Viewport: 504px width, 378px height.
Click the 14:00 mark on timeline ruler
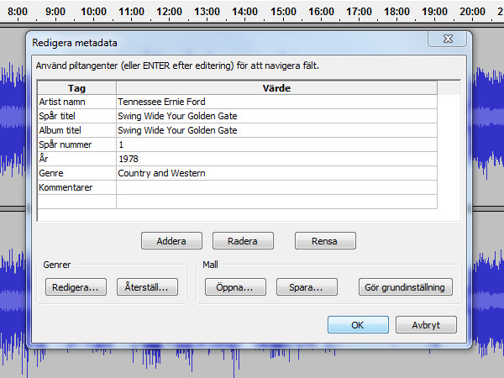tap(245, 12)
